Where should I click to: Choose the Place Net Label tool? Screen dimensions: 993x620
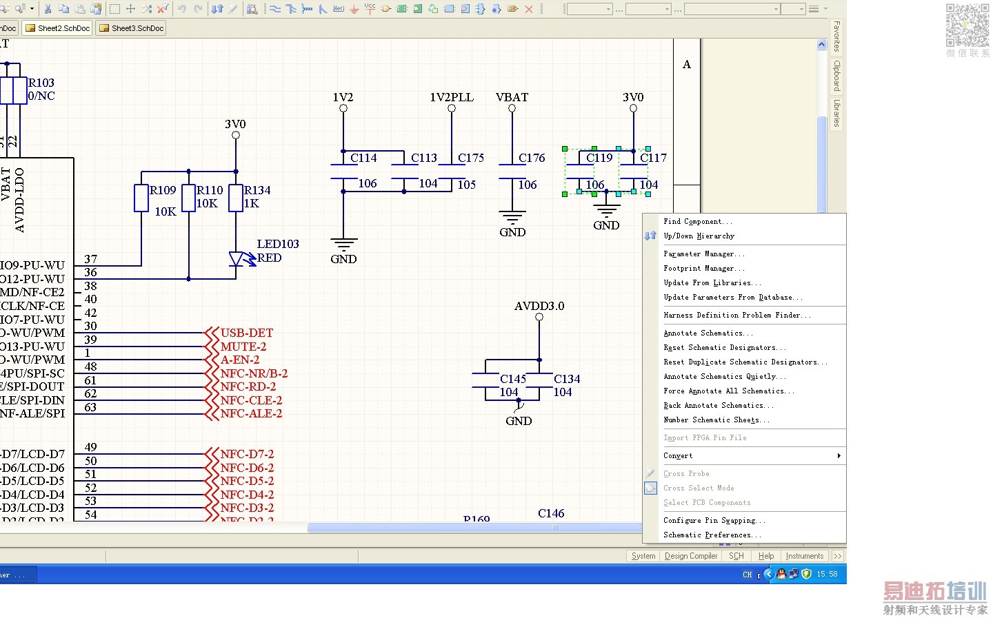[338, 9]
